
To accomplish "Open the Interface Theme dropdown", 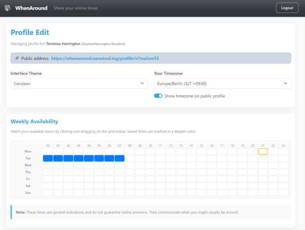I will [x=79, y=83].
